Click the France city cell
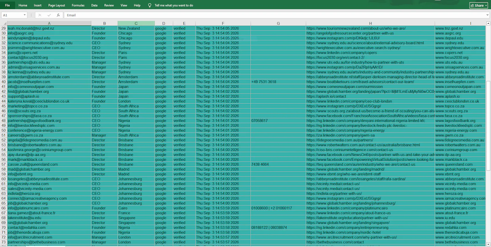The image size is (491, 247). 136,213
